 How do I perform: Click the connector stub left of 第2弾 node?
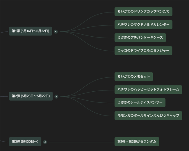pyautogui.click(x=4, y=96)
